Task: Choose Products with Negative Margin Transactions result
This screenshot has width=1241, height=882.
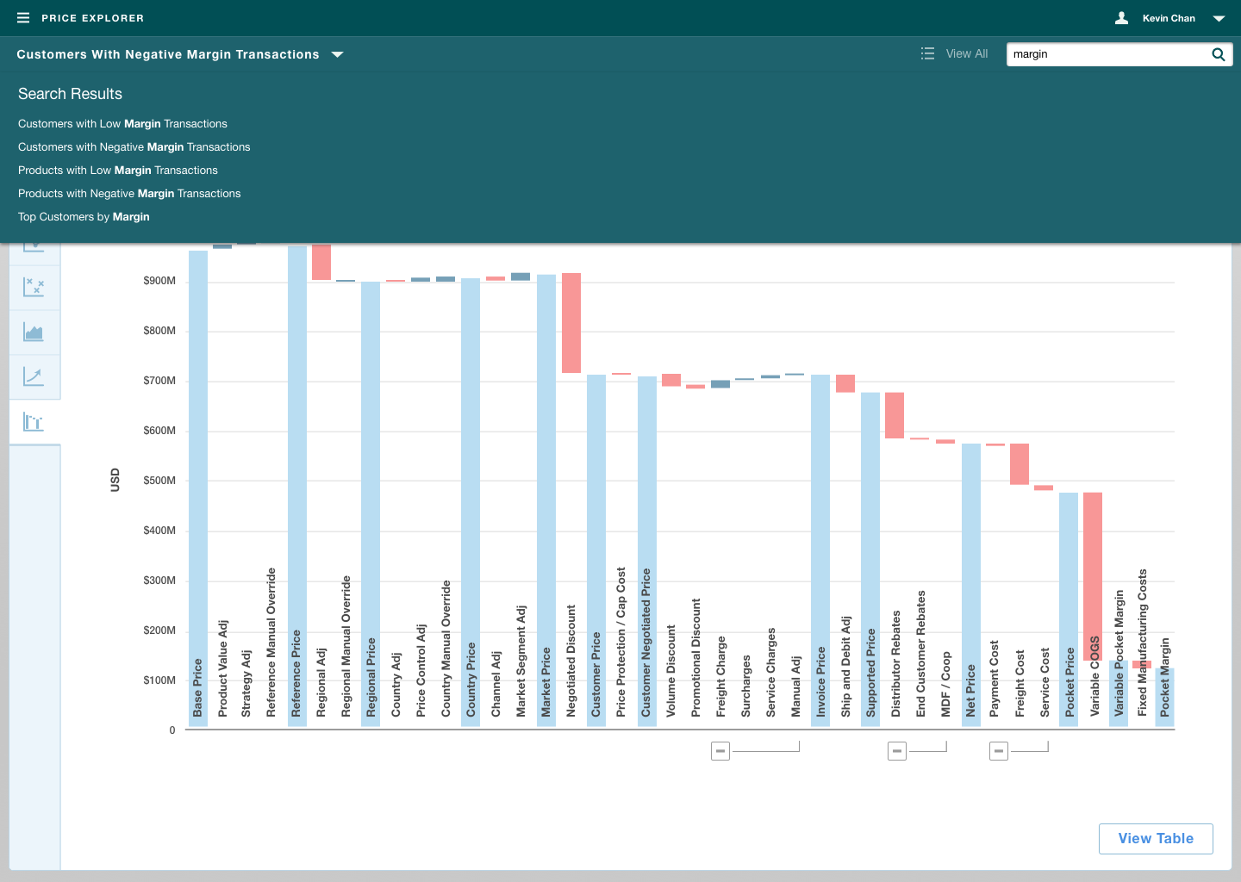Action: click(129, 194)
